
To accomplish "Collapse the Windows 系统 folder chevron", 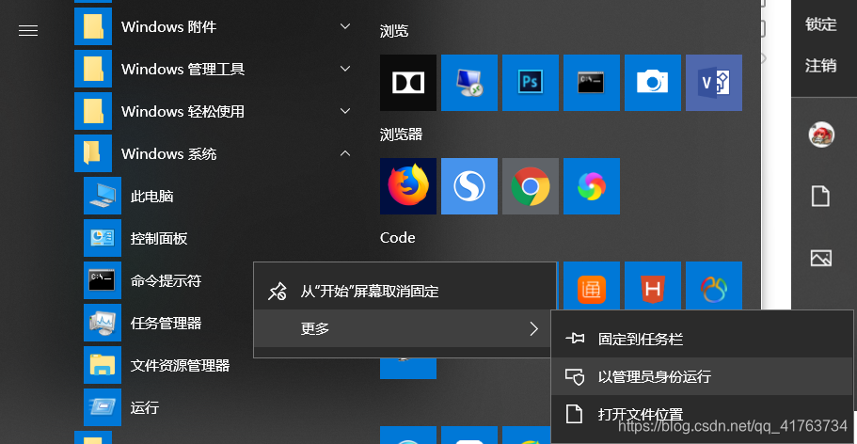I will pyautogui.click(x=345, y=153).
